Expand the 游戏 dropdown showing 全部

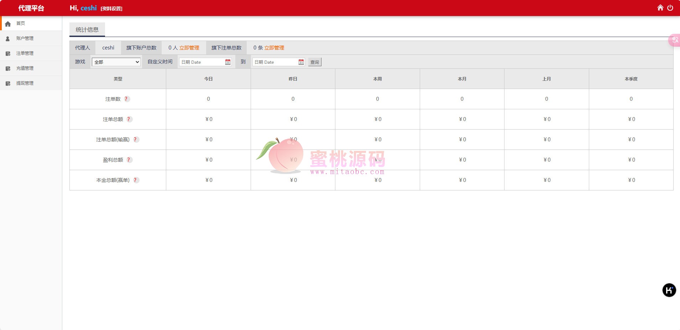click(116, 62)
